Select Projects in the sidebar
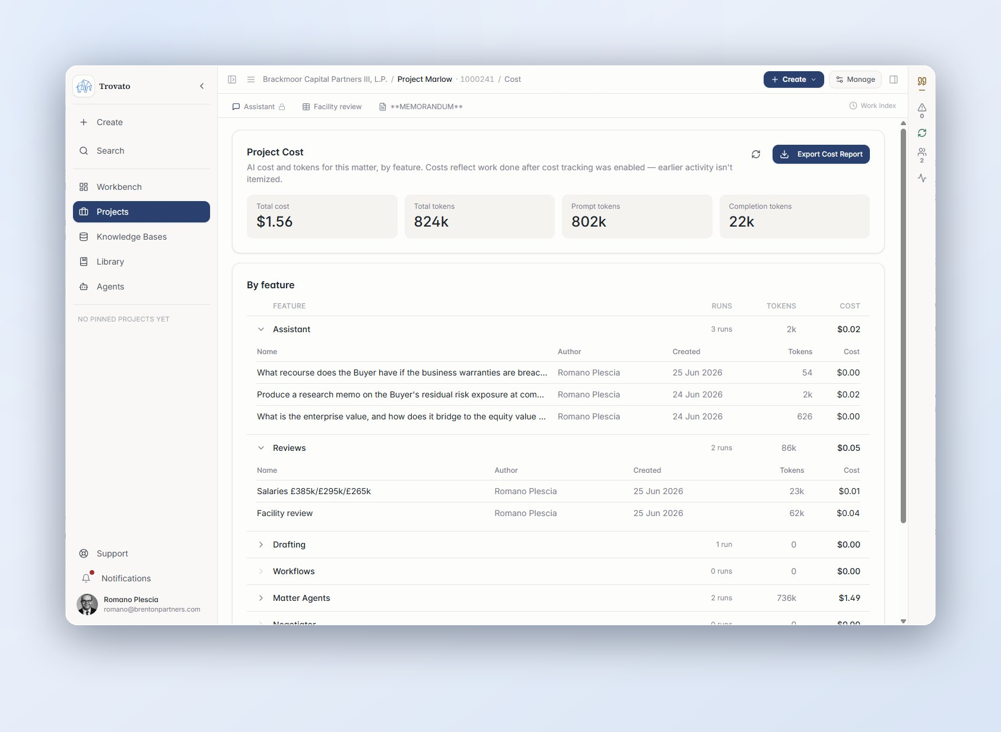 click(141, 212)
